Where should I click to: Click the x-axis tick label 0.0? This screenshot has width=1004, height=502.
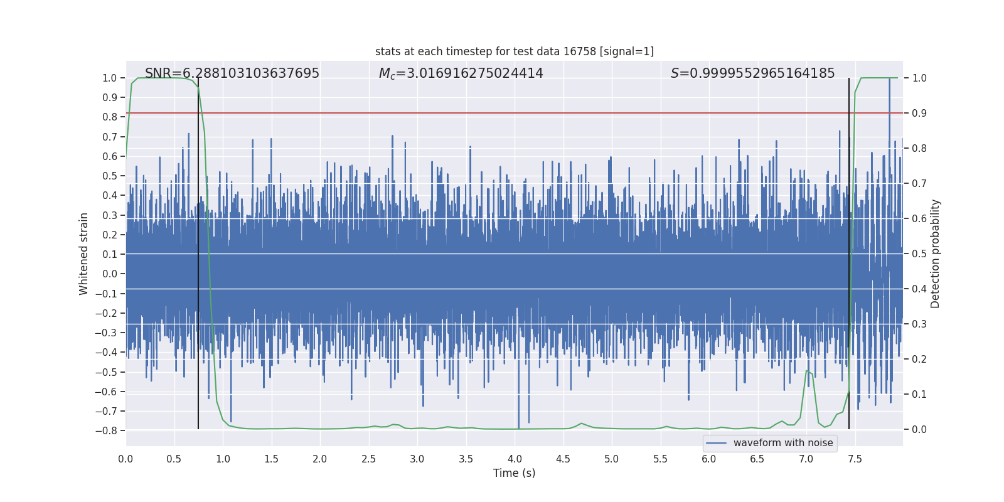coord(125,459)
